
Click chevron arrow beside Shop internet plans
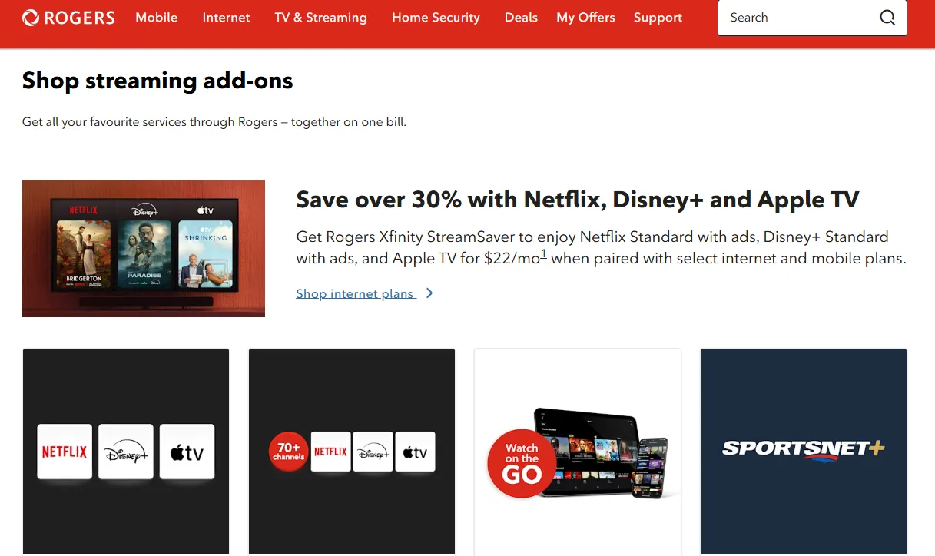pos(429,293)
